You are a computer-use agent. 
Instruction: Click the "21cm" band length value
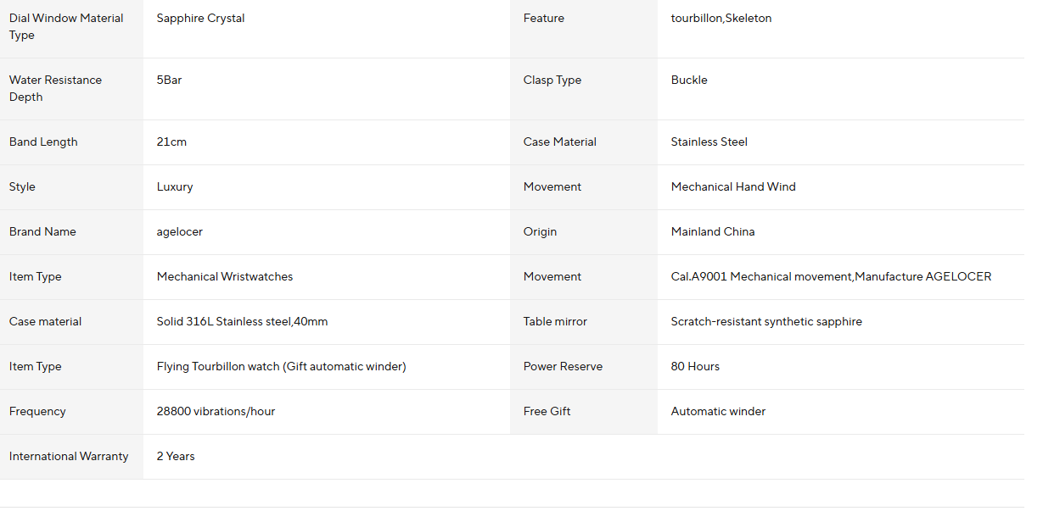pos(171,142)
